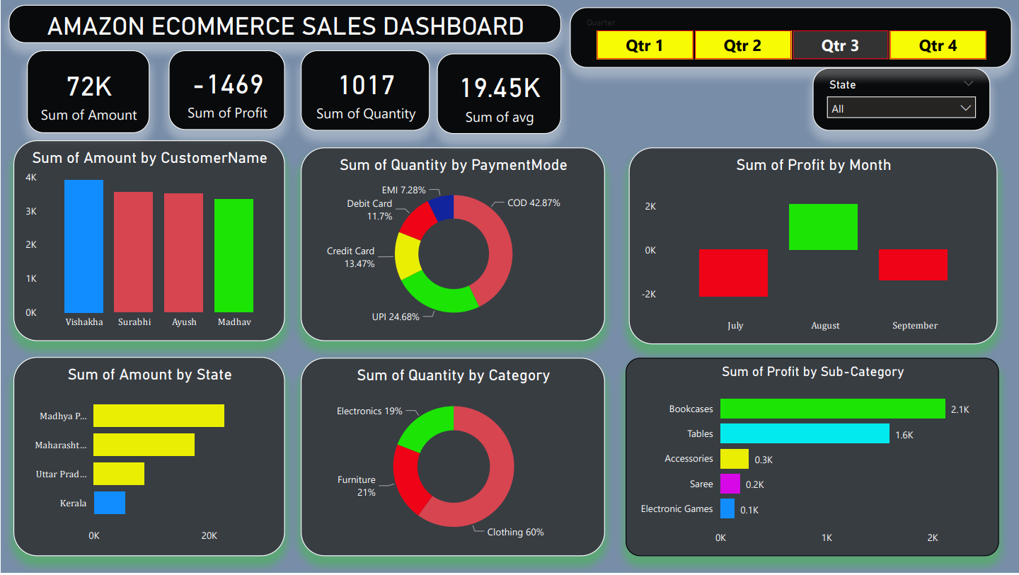Select the Qtr 4 quarter filter button

tap(938, 45)
